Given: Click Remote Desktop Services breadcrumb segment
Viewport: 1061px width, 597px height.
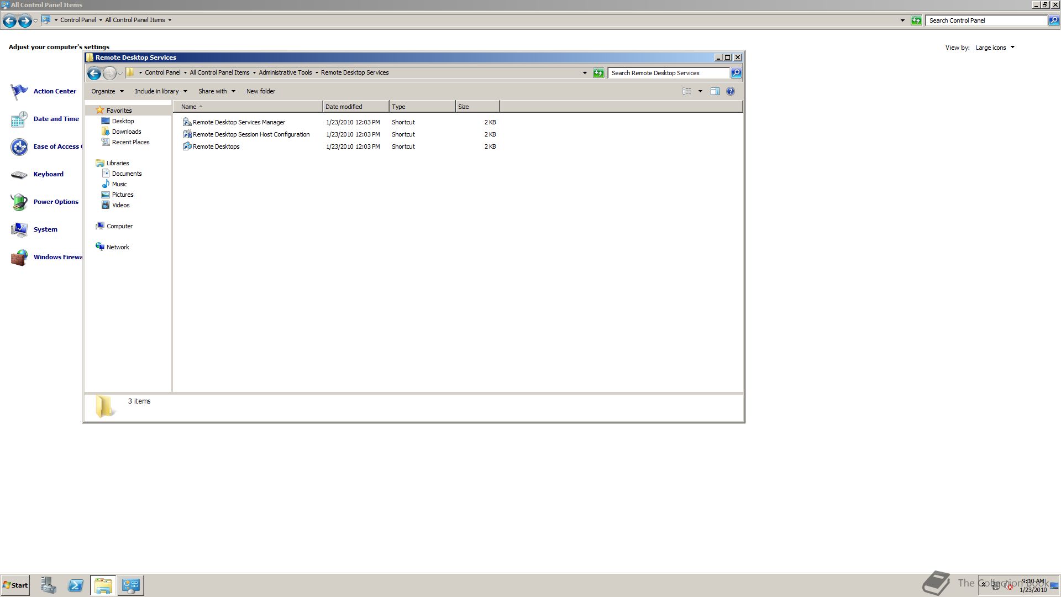Looking at the screenshot, I should pos(355,72).
